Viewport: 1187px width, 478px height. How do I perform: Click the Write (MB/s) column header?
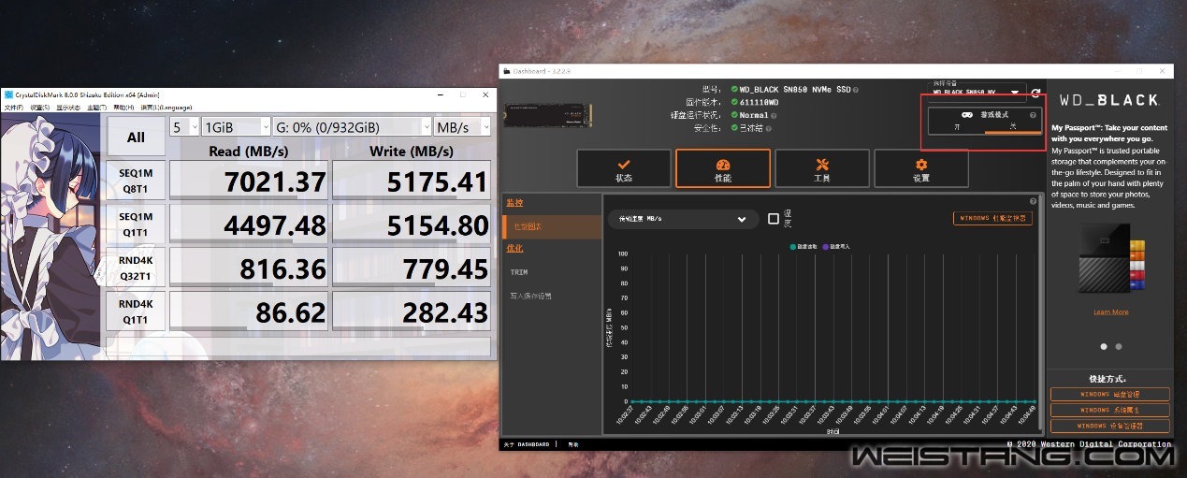(412, 150)
